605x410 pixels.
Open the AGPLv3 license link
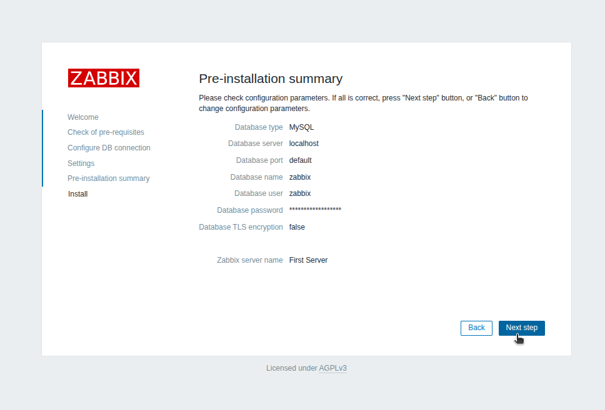(x=332, y=368)
